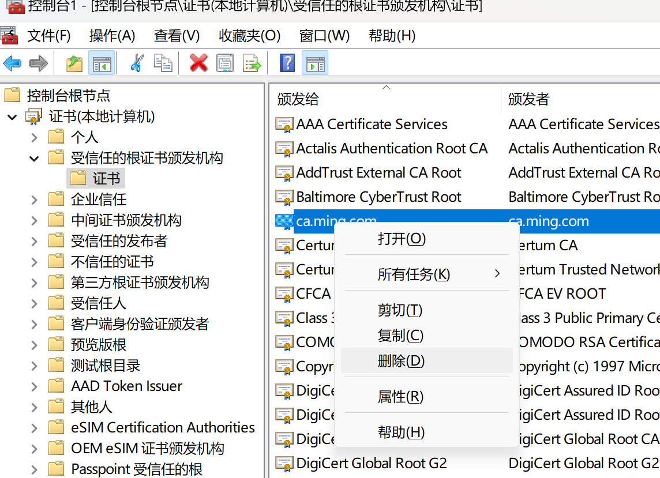Select the 不信任的证书 folder in tree

coord(112,262)
